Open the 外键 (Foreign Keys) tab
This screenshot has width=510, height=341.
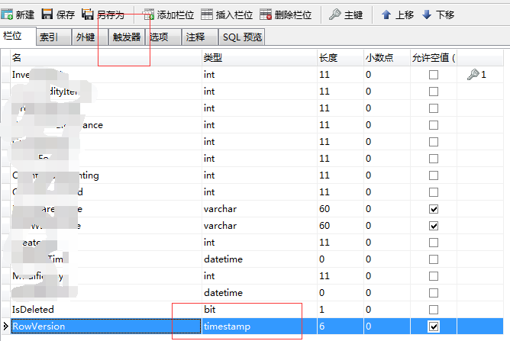(x=86, y=37)
